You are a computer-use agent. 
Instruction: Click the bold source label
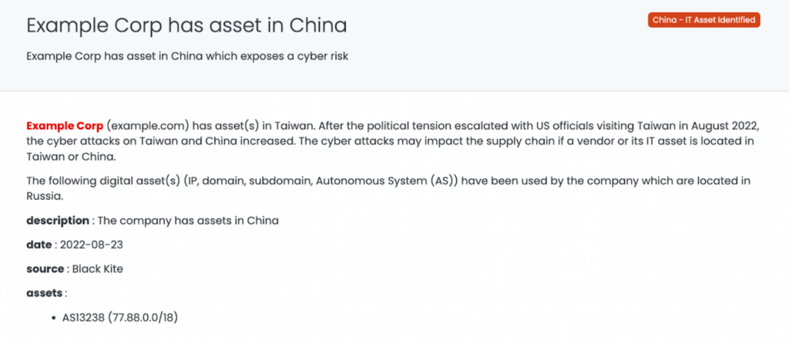point(44,268)
